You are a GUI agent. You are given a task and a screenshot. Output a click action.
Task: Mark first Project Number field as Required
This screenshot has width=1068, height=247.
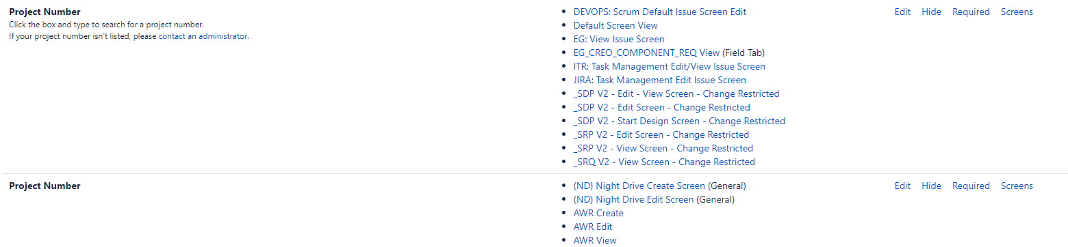971,12
